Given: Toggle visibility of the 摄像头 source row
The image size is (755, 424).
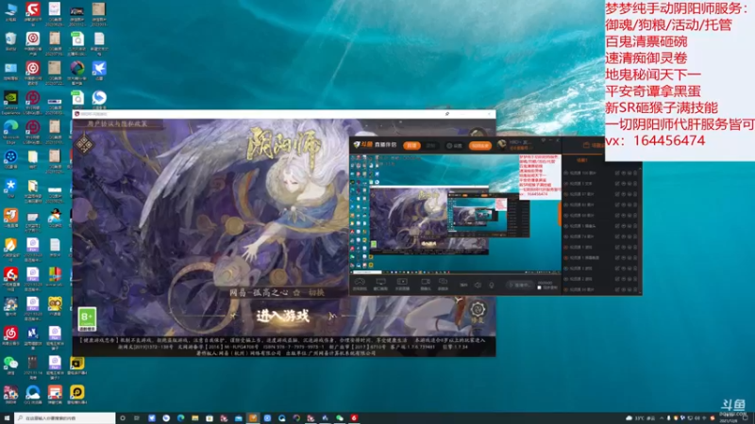Looking at the screenshot, I should [565, 226].
